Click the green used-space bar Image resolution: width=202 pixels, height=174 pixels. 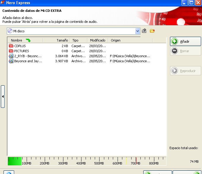point(15,161)
